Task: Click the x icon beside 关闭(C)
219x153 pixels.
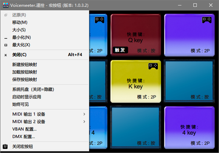Action: [x=6, y=55]
